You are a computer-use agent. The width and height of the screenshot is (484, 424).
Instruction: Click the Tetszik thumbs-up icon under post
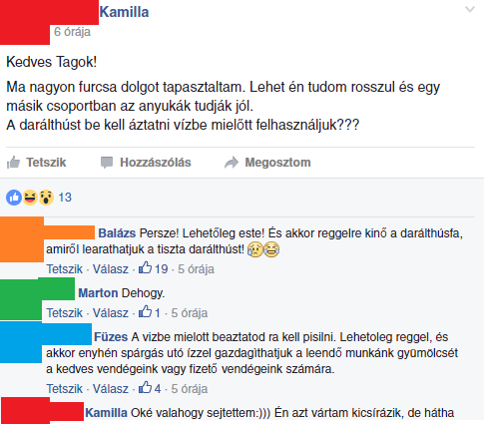pyautogui.click(x=13, y=163)
